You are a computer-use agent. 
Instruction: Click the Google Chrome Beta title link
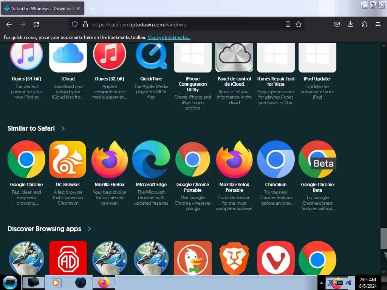click(x=317, y=187)
